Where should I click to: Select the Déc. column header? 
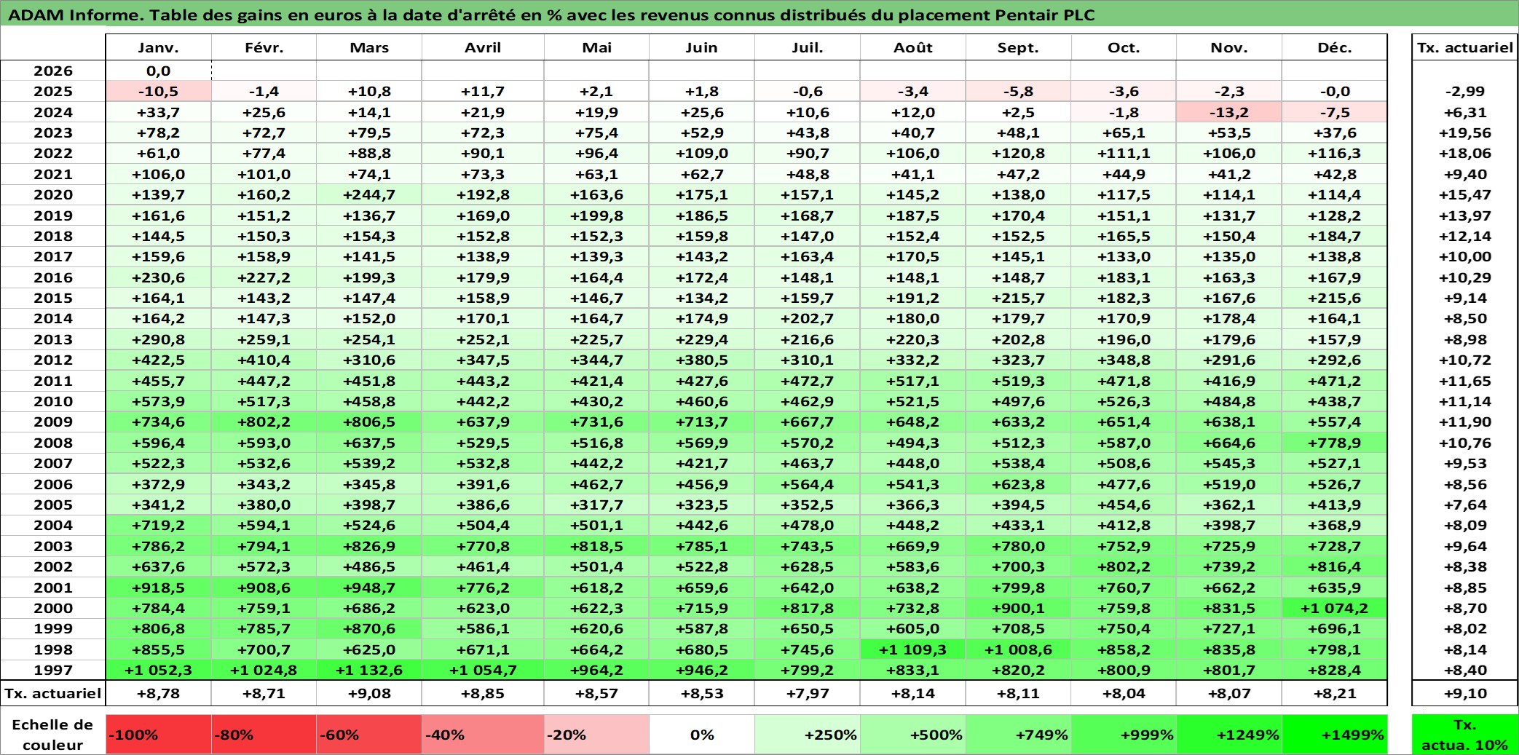[x=1335, y=47]
